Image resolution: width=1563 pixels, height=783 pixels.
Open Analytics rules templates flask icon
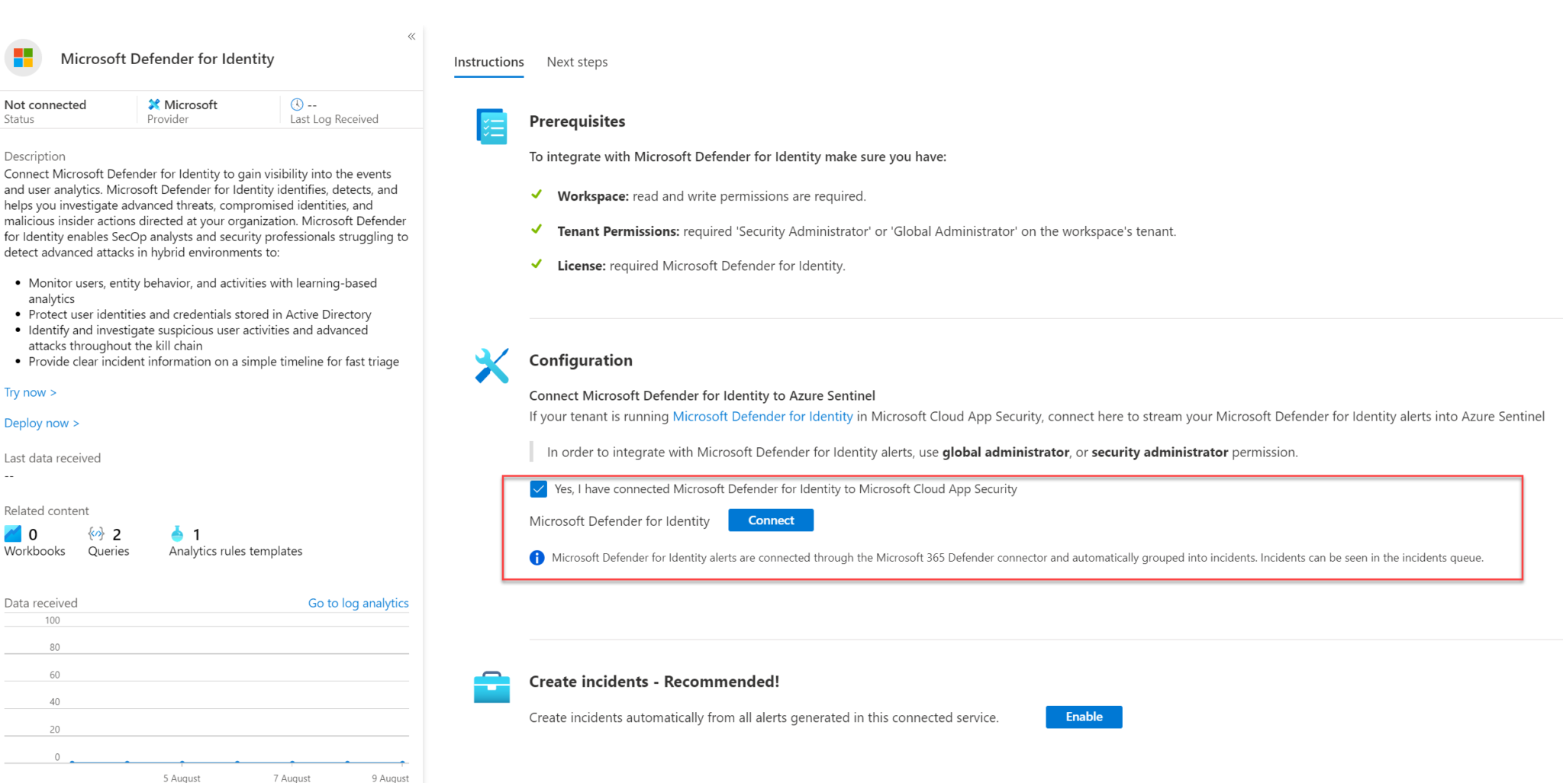tap(177, 533)
